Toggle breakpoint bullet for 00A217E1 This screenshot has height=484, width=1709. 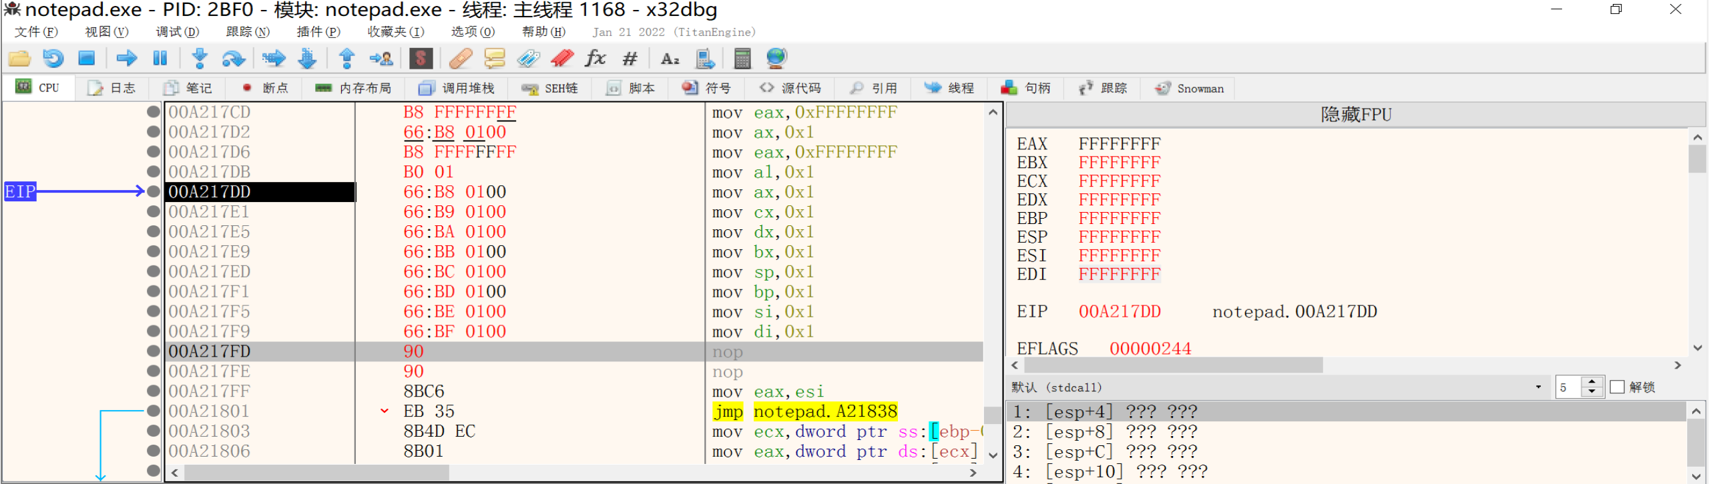(154, 212)
